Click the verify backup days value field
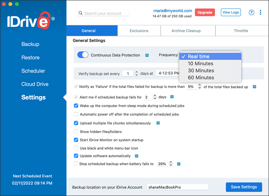269x196 pixels. [128, 73]
